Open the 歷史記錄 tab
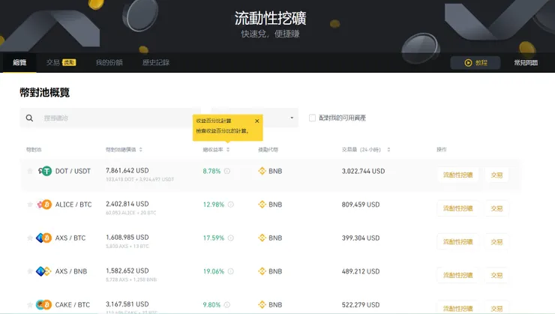The height and width of the screenshot is (314, 555). (x=156, y=63)
